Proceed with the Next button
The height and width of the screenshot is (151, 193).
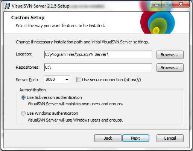pyautogui.click(x=136, y=138)
